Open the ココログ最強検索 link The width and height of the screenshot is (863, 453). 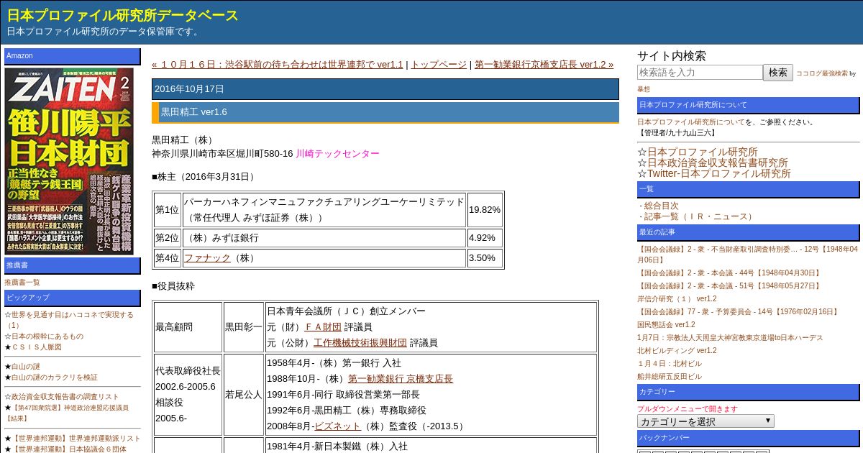(821, 73)
